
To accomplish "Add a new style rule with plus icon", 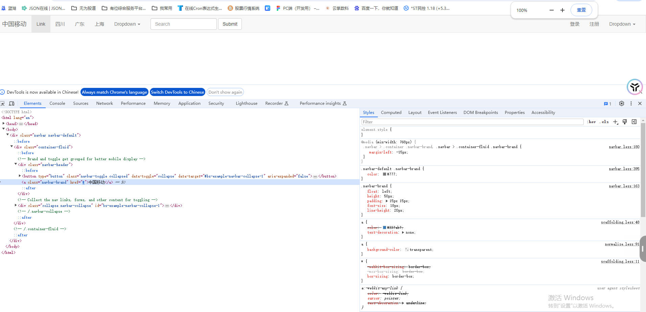I will tap(616, 122).
